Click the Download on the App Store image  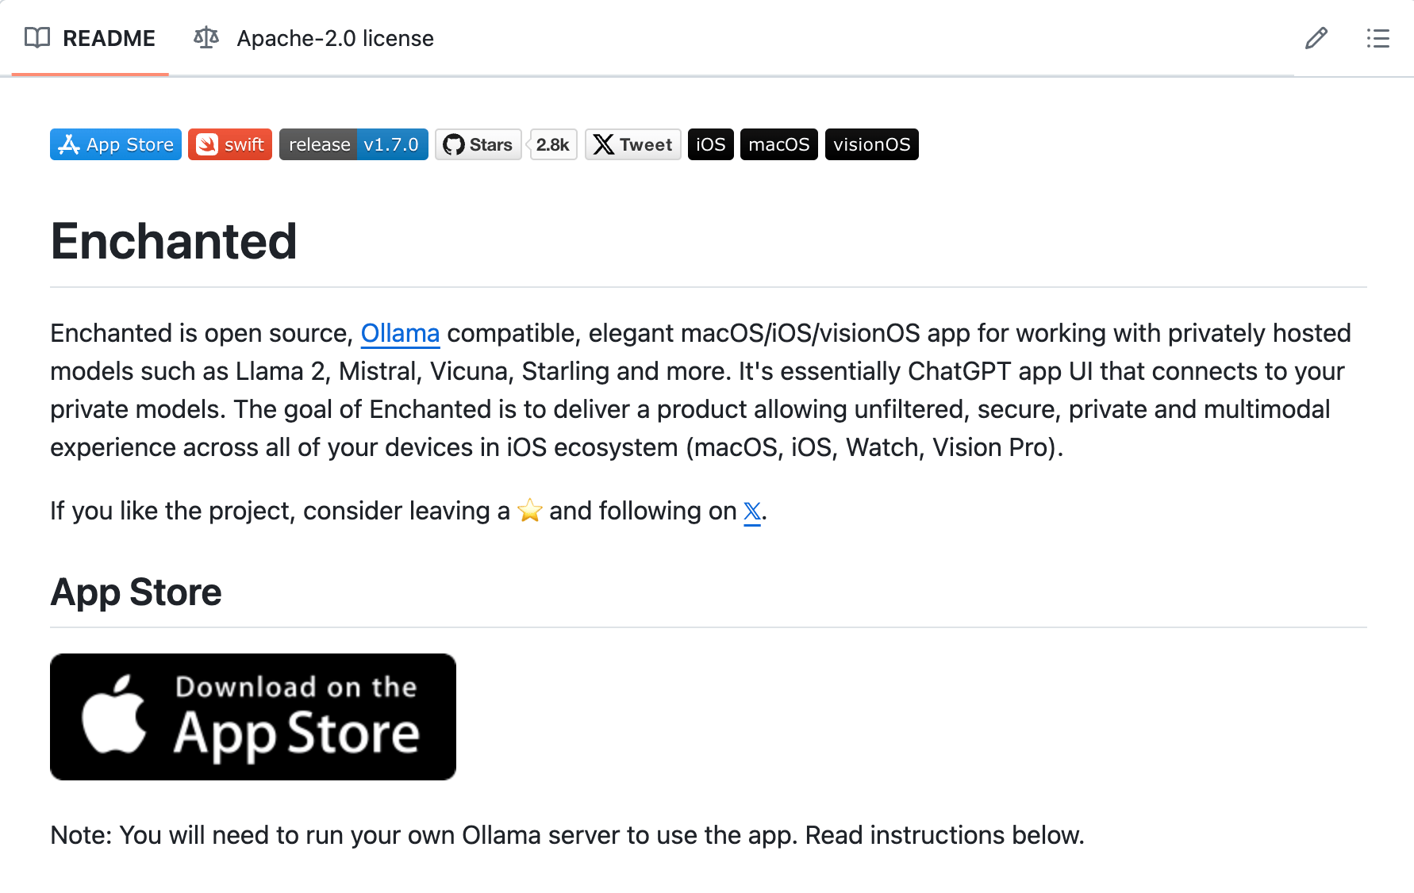[253, 717]
